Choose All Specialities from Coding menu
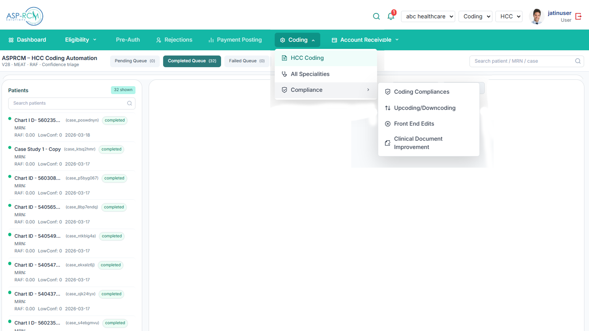Screen dimensions: 589x331 [x=310, y=74]
